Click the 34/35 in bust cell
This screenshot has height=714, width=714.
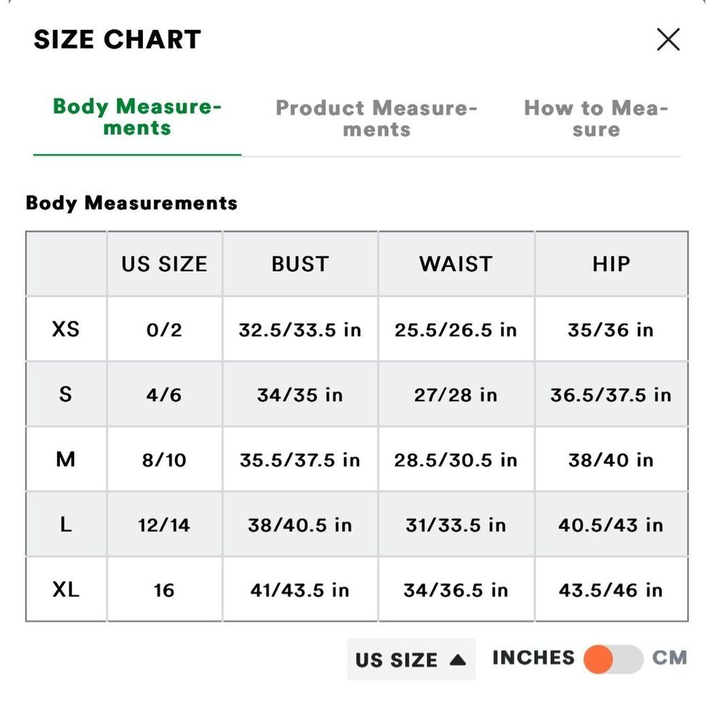click(300, 395)
